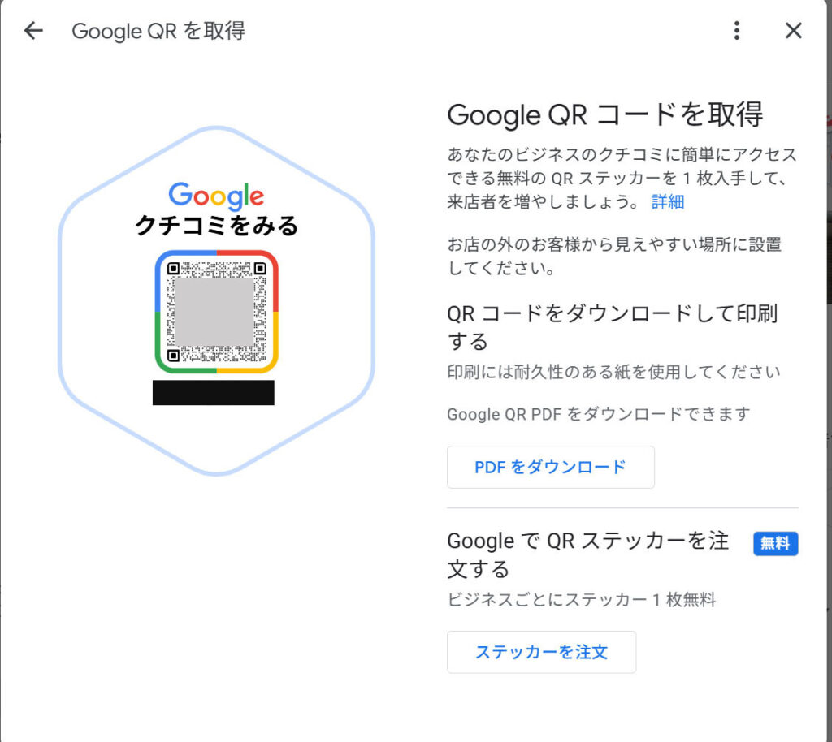
Task: Click the QR code's gray center square
Action: pyautogui.click(x=216, y=312)
